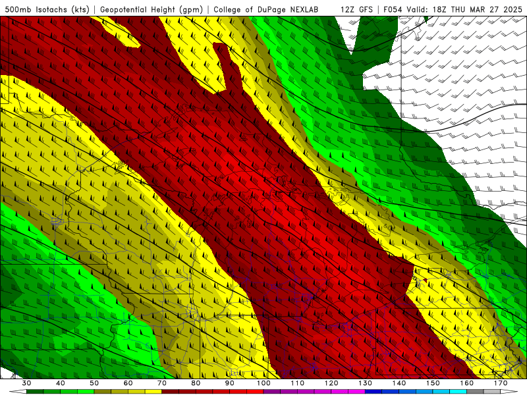Click the '150' value on the color scale
Screen dimensions: 527x395
point(433,383)
